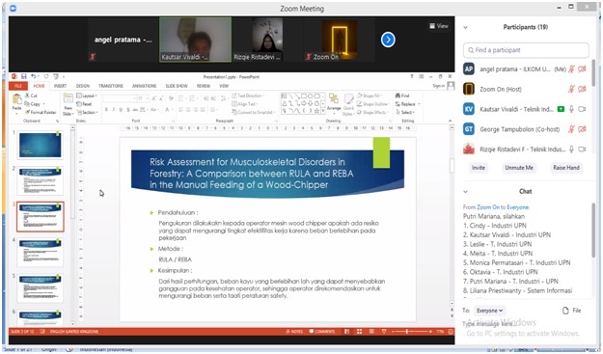Select the Format Painter tool
The height and width of the screenshot is (354, 603).
point(40,112)
